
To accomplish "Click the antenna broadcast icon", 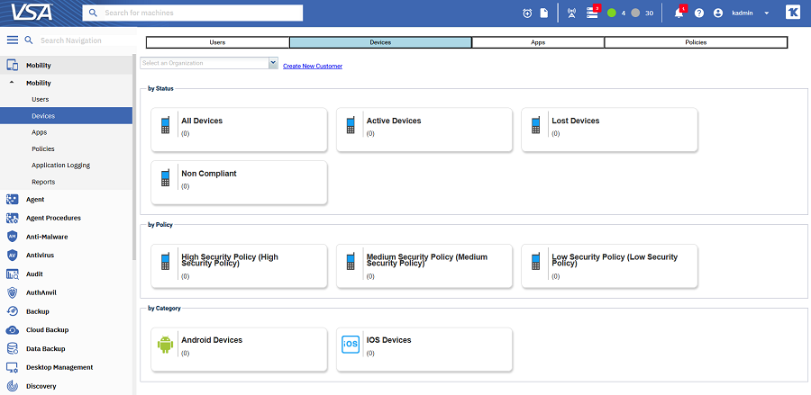I will [x=571, y=13].
